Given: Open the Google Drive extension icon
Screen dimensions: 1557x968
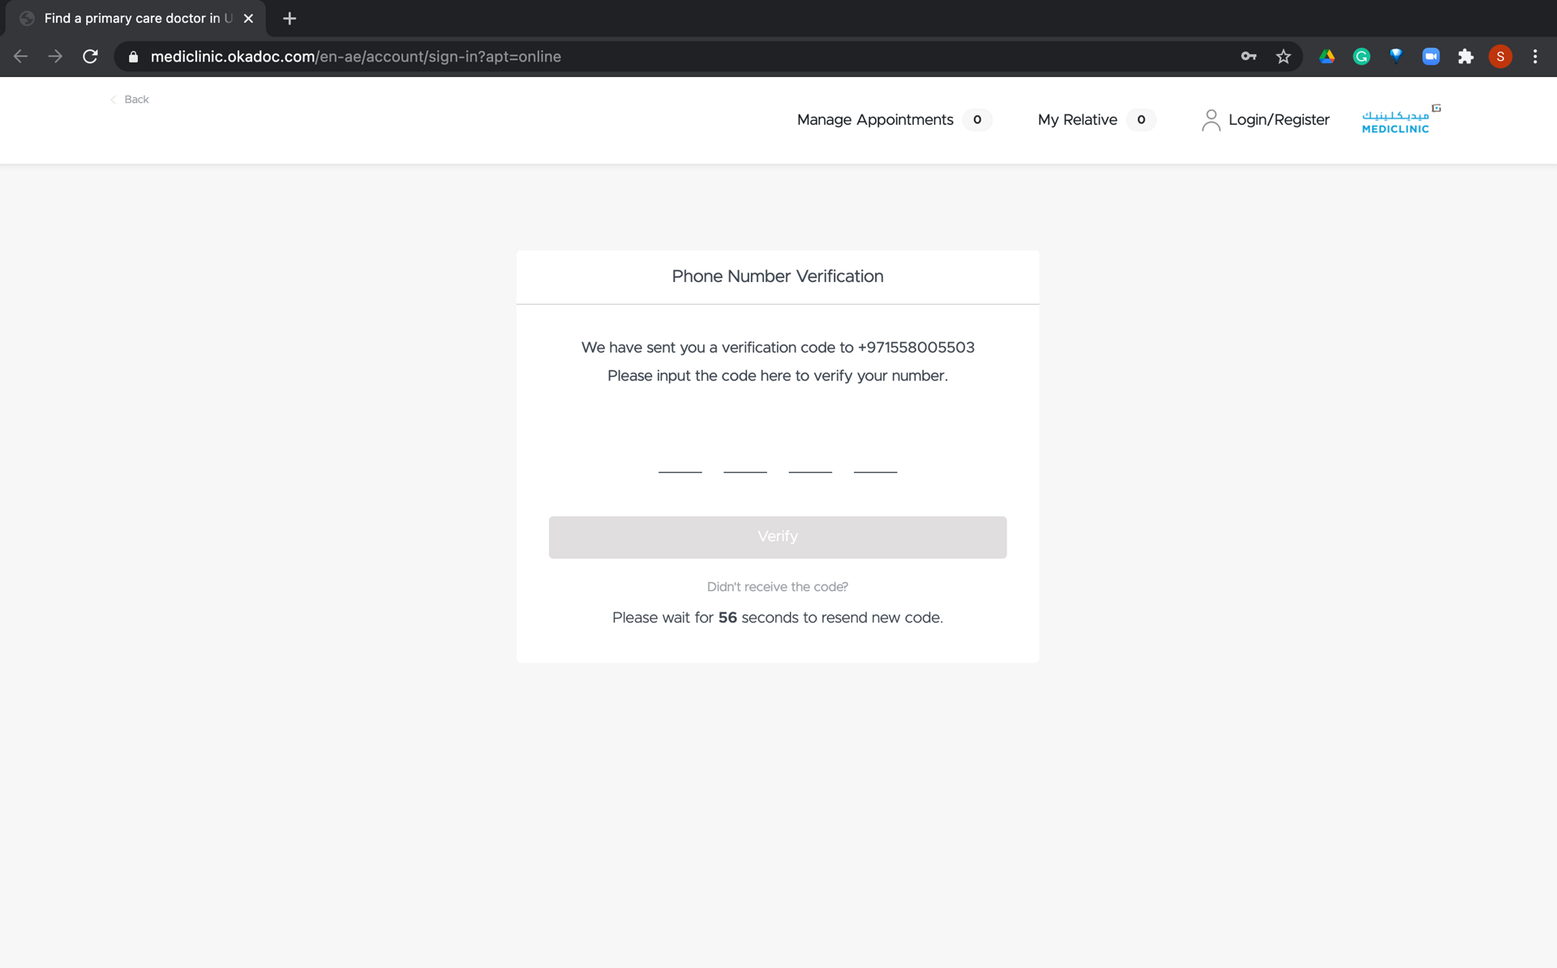Looking at the screenshot, I should (1327, 57).
